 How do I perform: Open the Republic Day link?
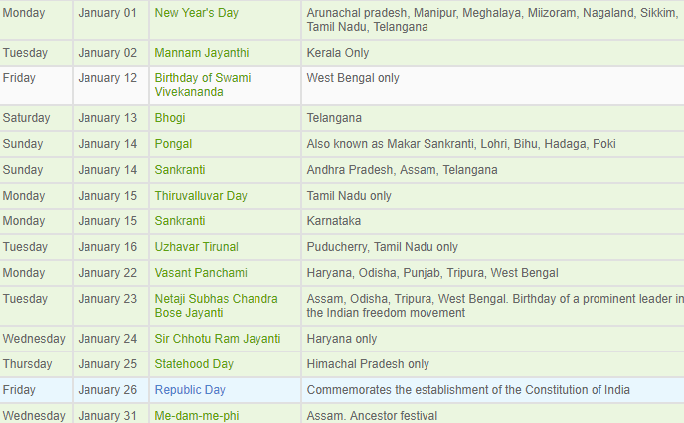(190, 390)
